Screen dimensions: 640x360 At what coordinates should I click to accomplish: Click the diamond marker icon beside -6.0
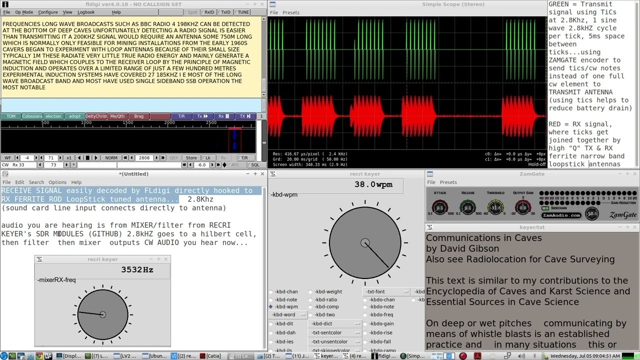224,165
